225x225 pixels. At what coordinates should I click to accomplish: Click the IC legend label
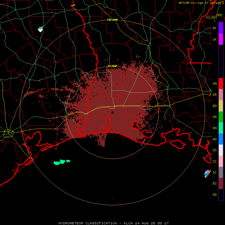pyautogui.click(x=214, y=161)
